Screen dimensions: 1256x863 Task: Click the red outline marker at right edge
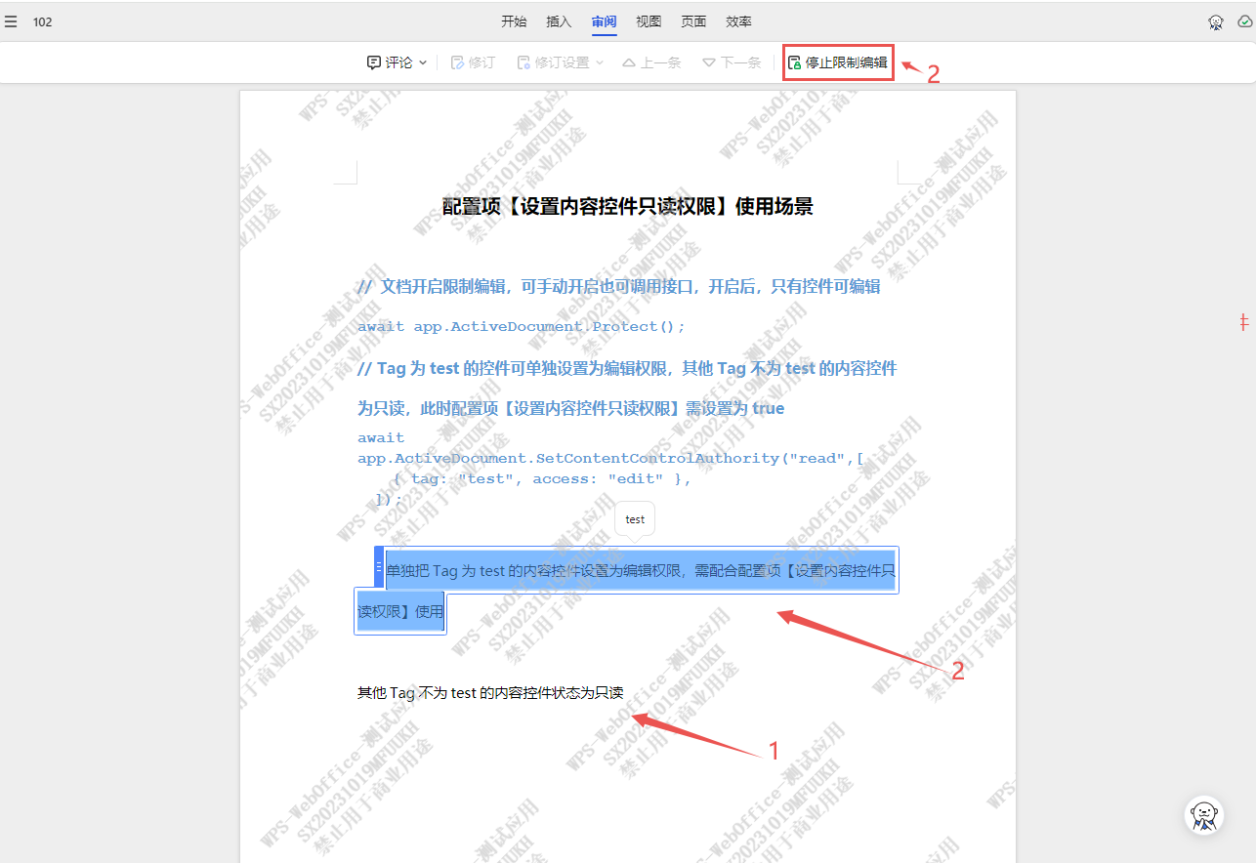click(1243, 321)
